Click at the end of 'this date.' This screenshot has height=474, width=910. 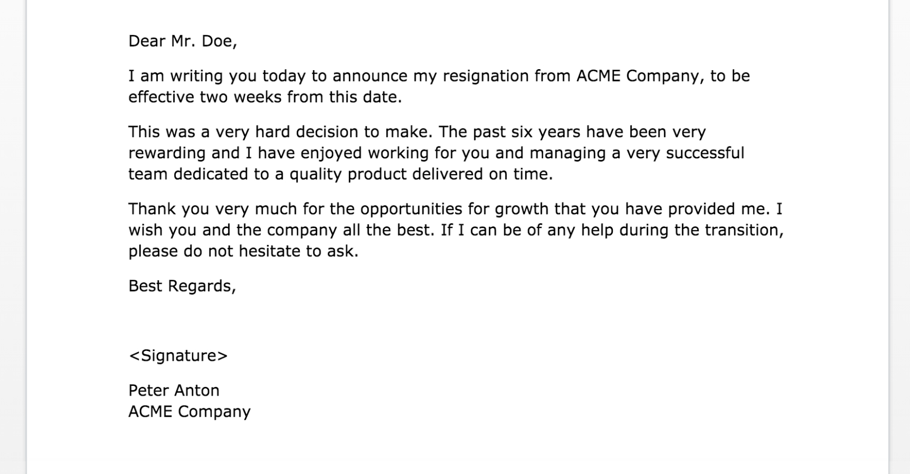pos(402,97)
